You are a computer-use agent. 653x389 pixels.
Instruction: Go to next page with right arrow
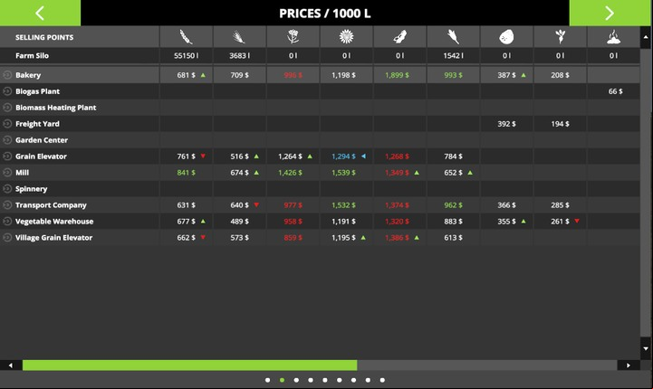tap(610, 13)
